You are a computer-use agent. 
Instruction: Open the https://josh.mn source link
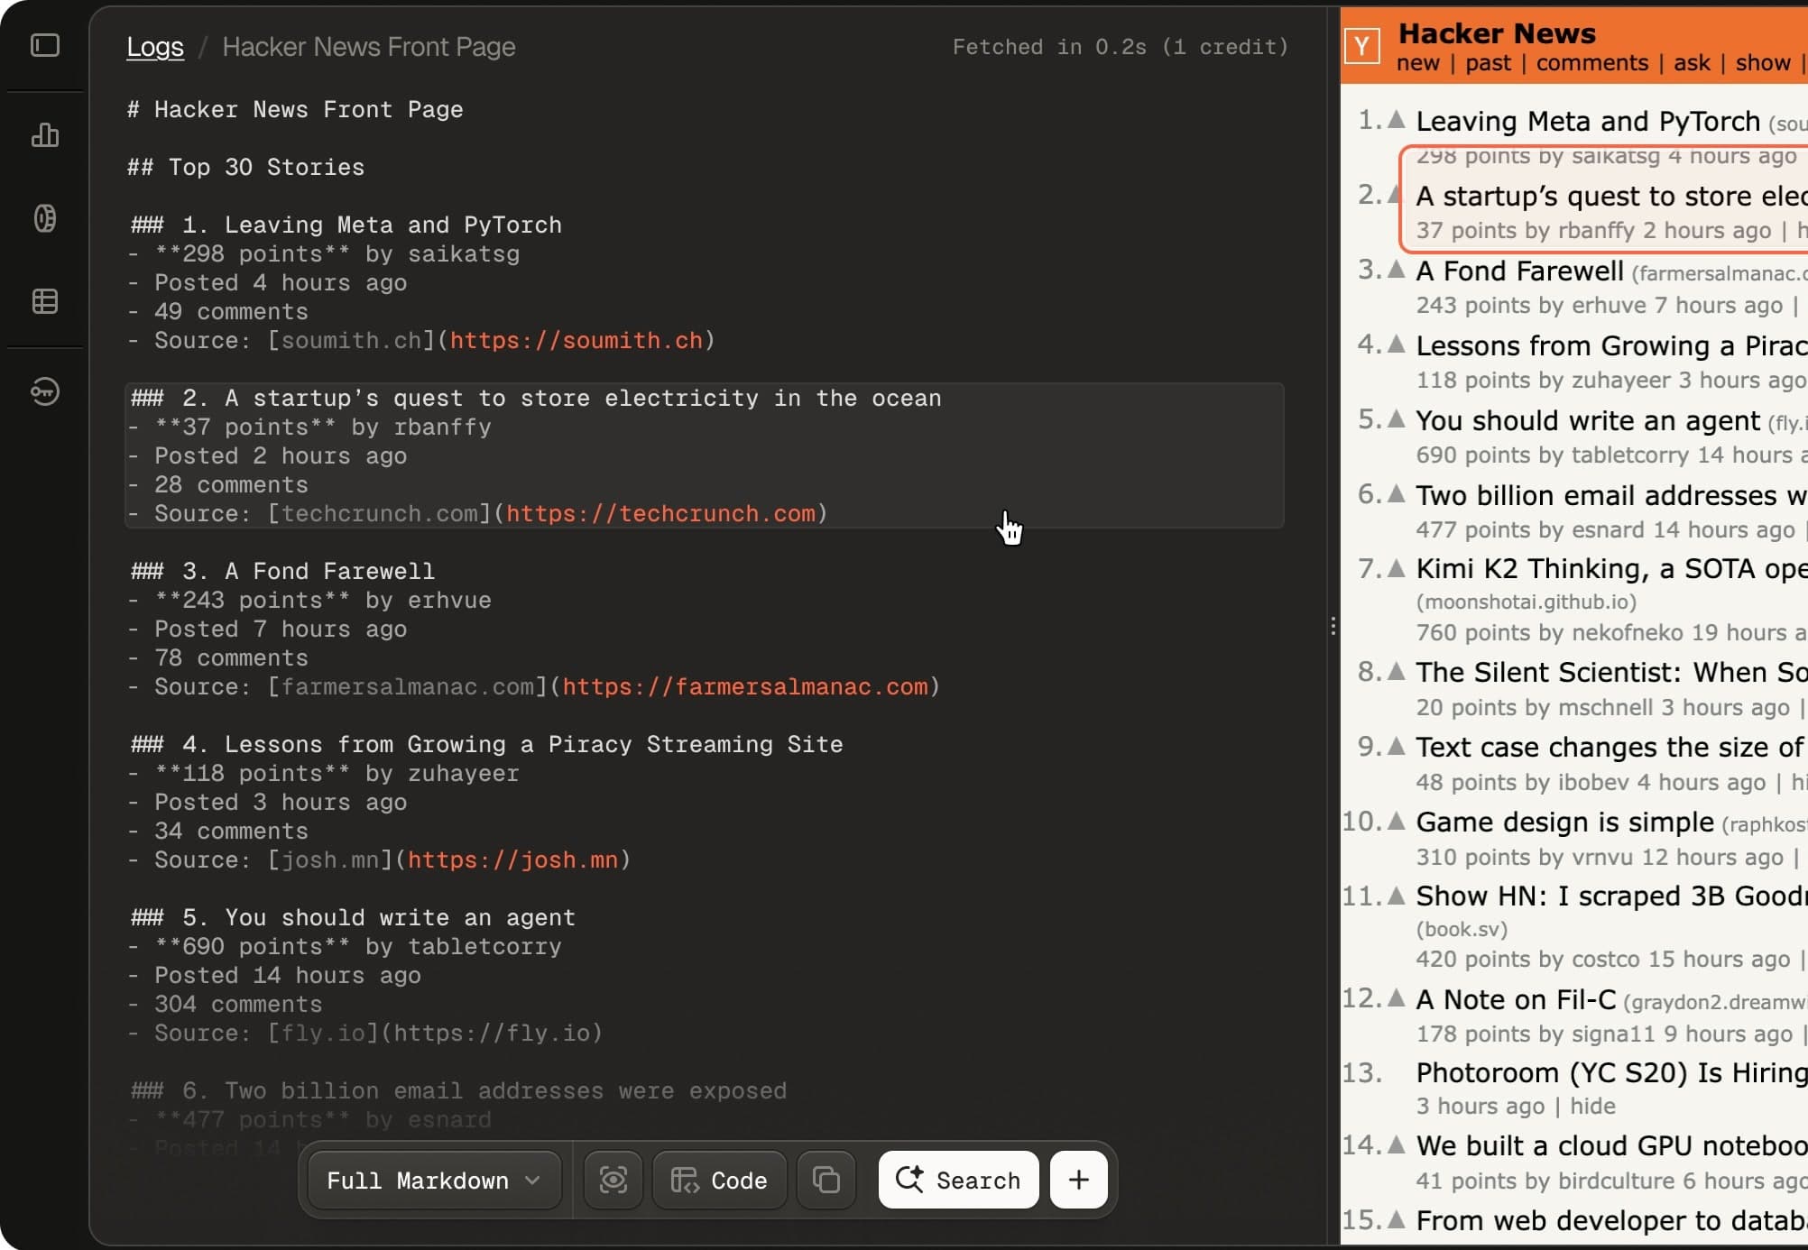512,859
